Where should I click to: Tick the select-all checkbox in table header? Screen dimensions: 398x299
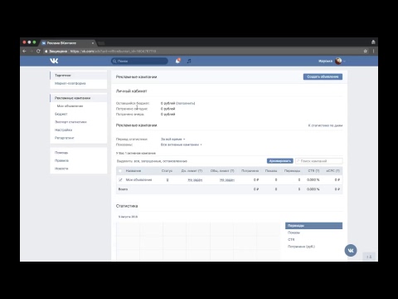(x=120, y=171)
